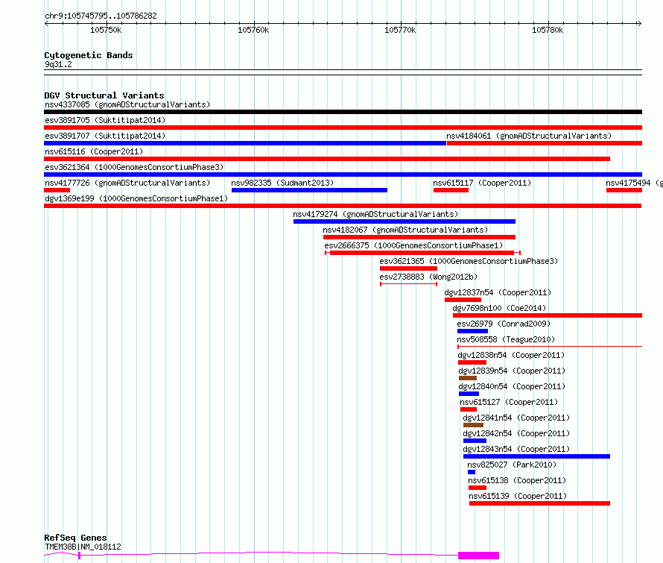
Task: Click the left arrow of the coordinate ruler
Action: (x=46, y=24)
